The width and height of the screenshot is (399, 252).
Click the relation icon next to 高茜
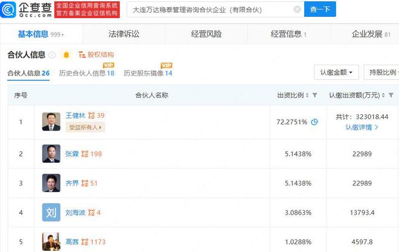click(85, 242)
